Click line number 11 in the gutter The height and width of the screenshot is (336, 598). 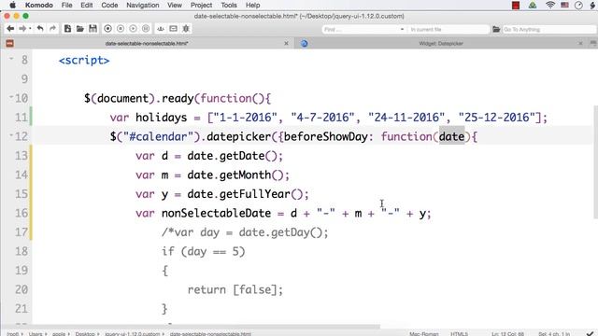(x=21, y=118)
